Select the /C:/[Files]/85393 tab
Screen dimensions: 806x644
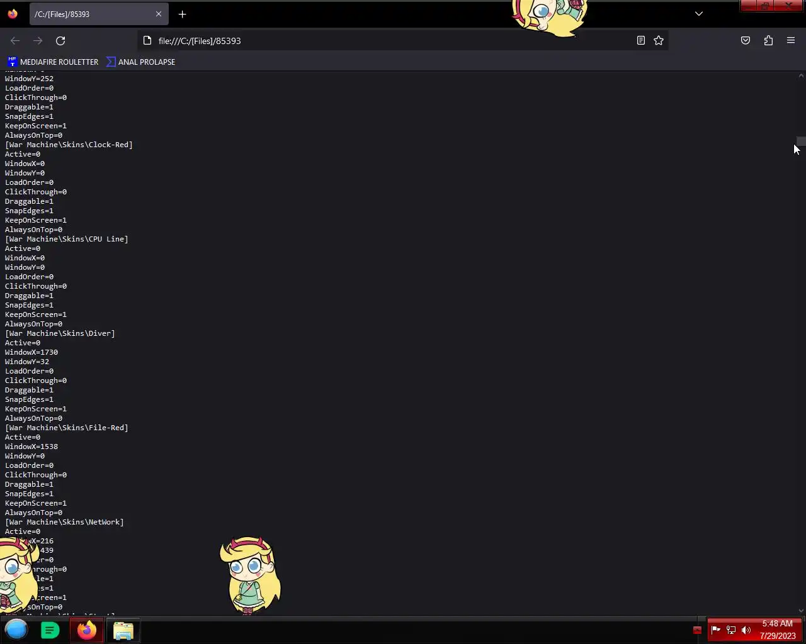click(x=98, y=14)
